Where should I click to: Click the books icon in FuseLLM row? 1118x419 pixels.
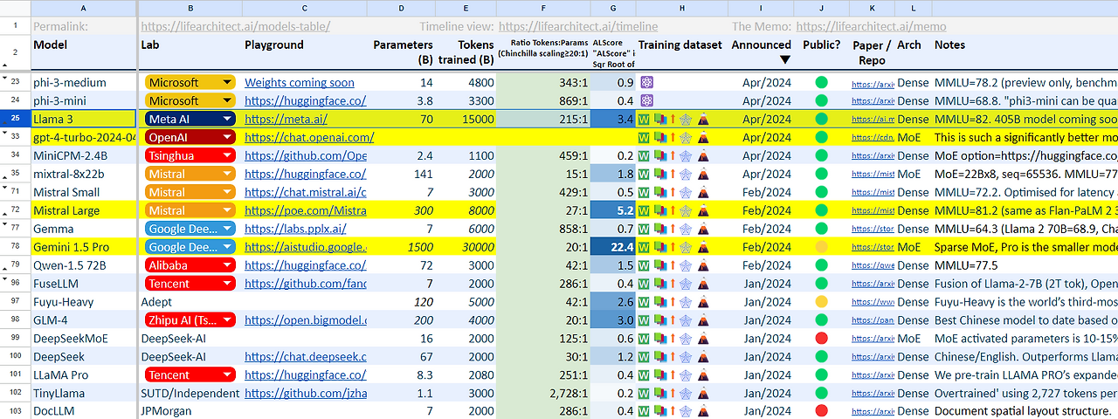pos(659,284)
